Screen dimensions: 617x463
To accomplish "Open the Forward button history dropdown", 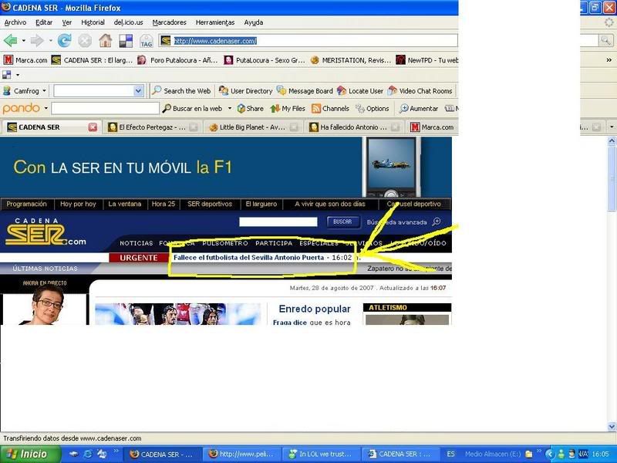I will click(x=50, y=41).
